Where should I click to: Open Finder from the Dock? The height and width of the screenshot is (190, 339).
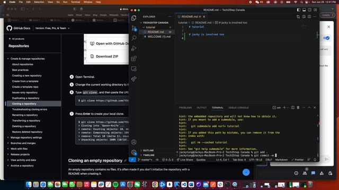click(x=29, y=184)
